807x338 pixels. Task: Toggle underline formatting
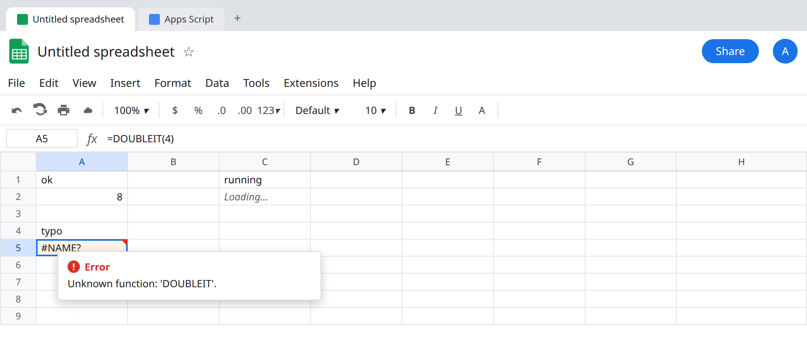point(459,111)
